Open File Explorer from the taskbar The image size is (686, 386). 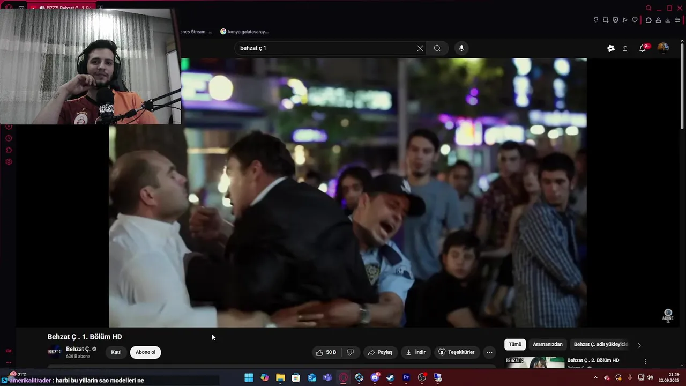pyautogui.click(x=280, y=377)
